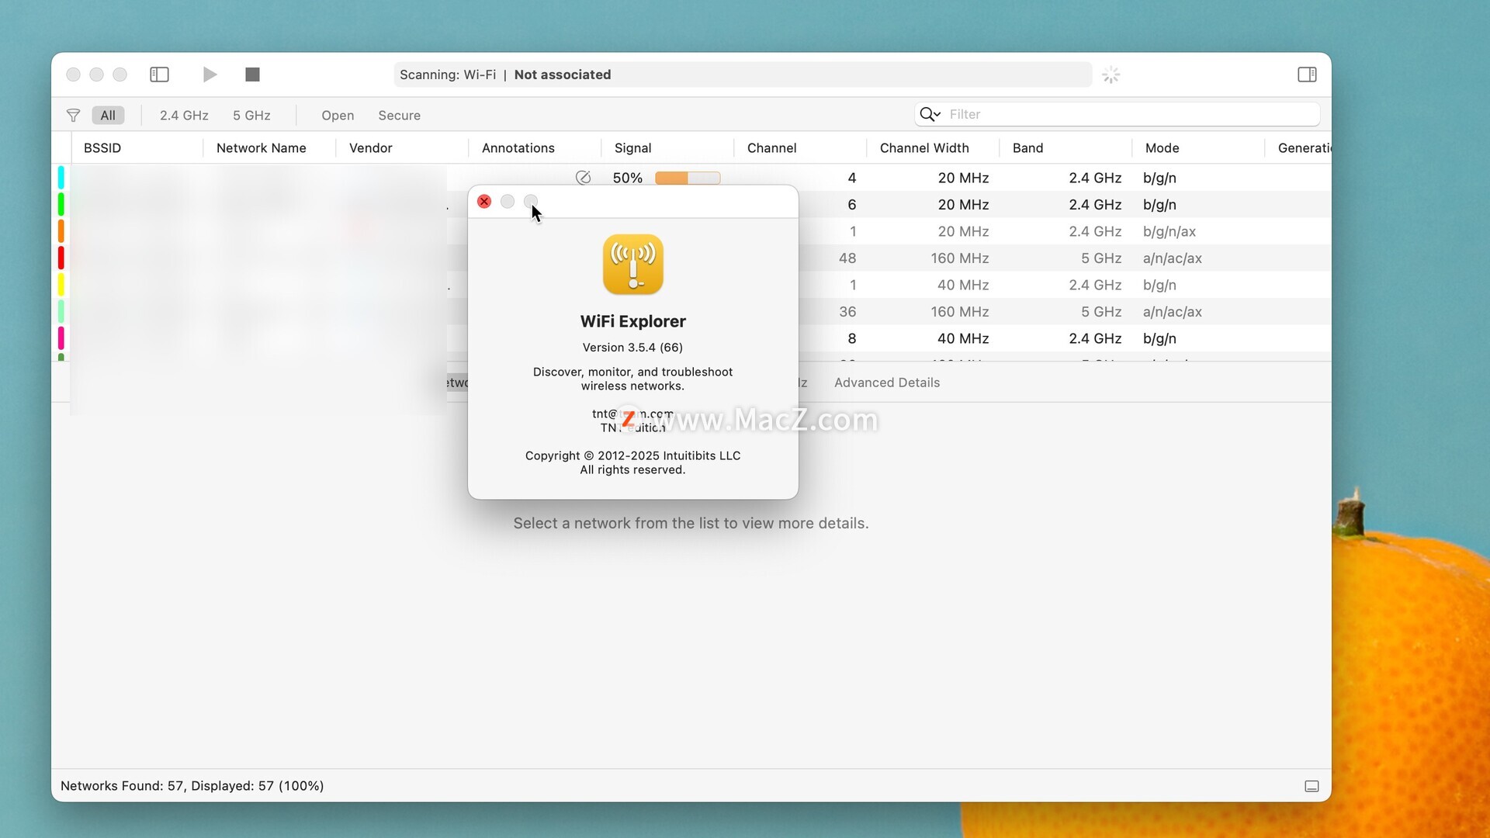Select the row with channel 48, 160 MHz
The image size is (1490, 838).
tap(1065, 258)
